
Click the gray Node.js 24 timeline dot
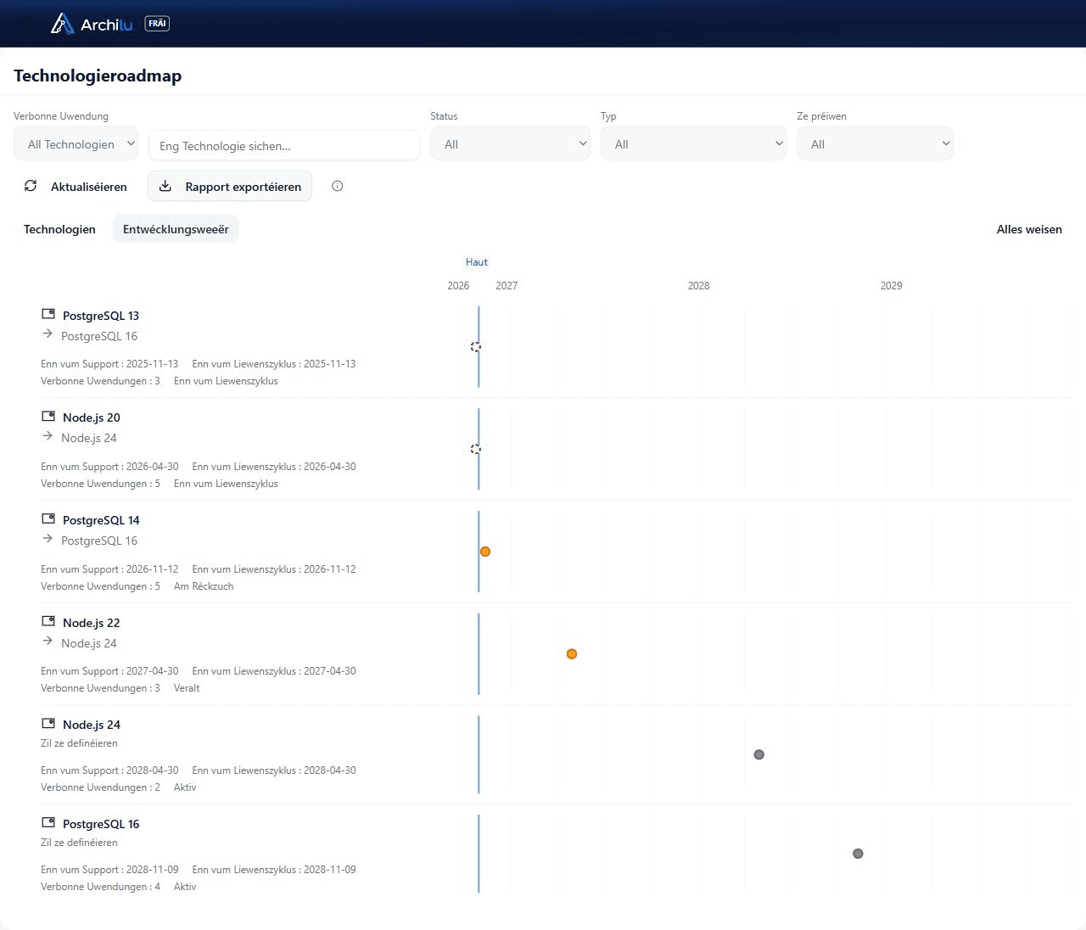point(759,754)
